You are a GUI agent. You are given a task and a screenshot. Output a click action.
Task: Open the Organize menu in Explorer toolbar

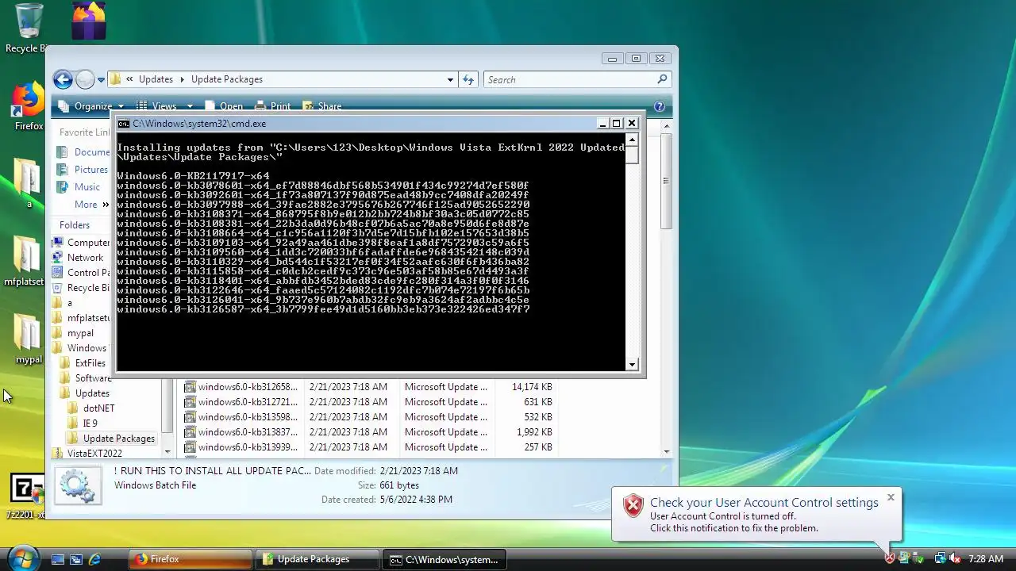(91, 106)
